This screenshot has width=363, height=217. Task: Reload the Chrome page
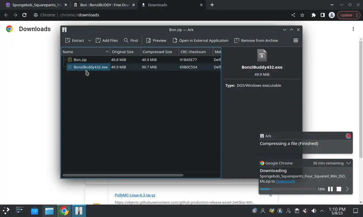tap(24, 15)
